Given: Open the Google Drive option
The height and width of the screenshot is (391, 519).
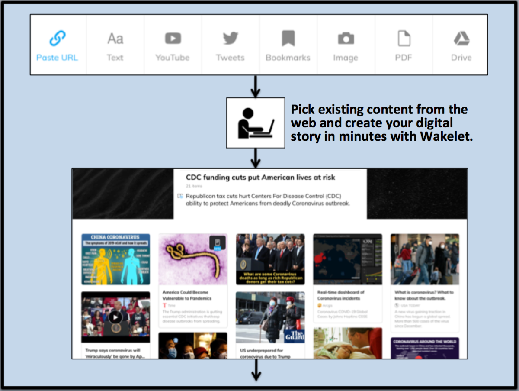Looking at the screenshot, I should [x=461, y=45].
